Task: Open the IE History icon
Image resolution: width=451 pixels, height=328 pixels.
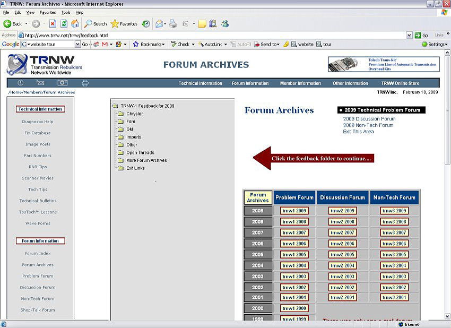Action: click(145, 24)
